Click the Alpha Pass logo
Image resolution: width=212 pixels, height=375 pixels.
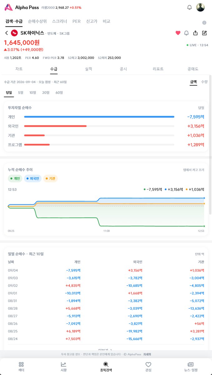tap(22, 7)
